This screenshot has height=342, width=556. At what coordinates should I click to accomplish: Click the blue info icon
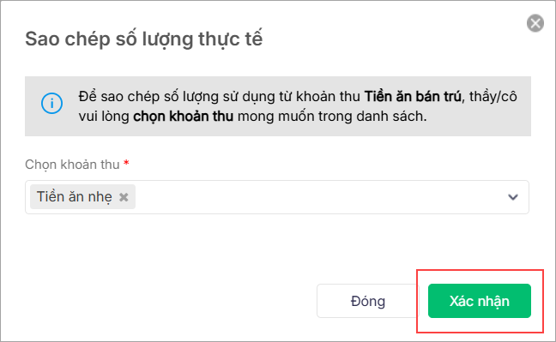(x=51, y=104)
